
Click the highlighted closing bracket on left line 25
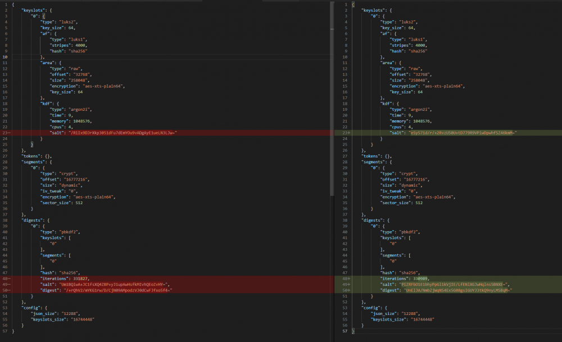pos(32,144)
